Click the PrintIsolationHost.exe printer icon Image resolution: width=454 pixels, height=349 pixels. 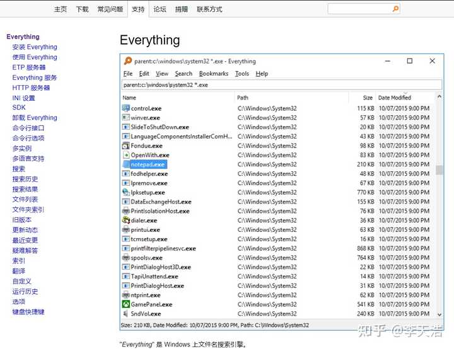pyautogui.click(x=125, y=211)
